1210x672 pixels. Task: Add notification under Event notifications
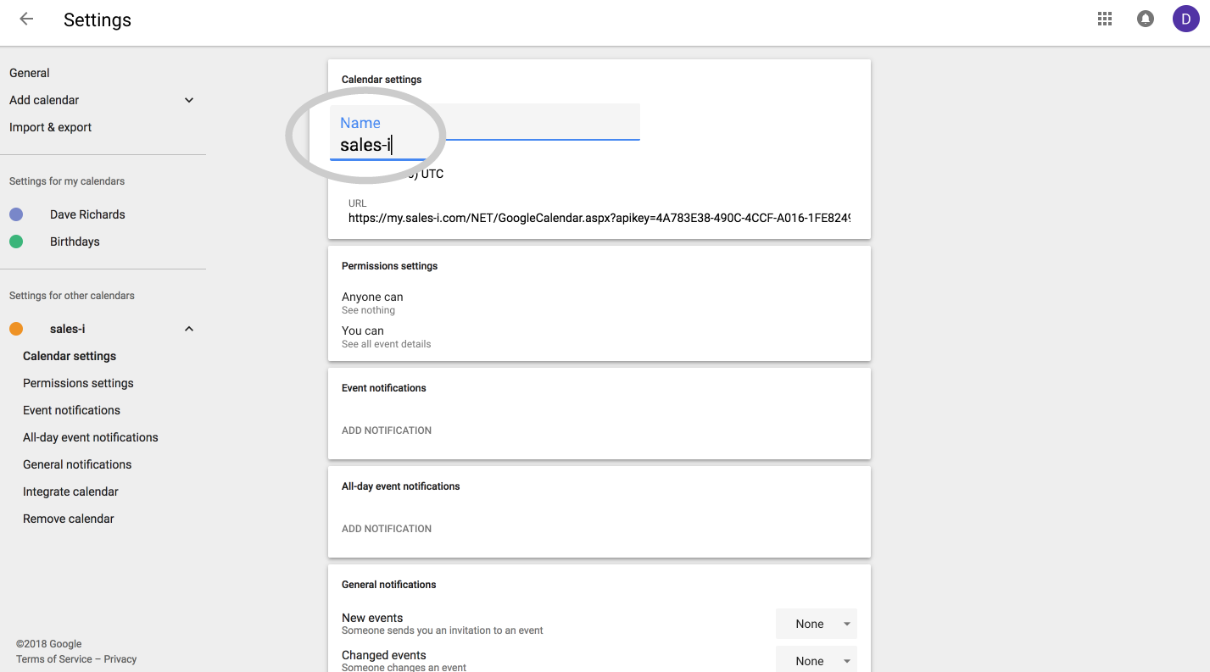[387, 430]
